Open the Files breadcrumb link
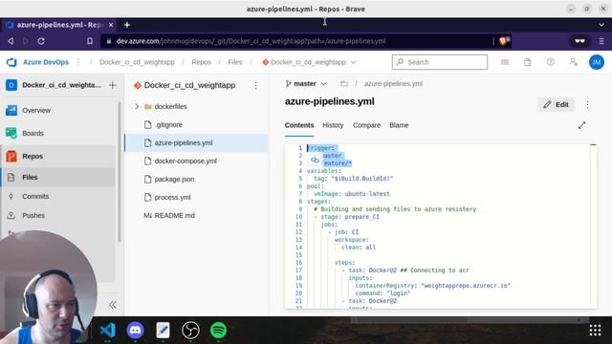 click(235, 62)
